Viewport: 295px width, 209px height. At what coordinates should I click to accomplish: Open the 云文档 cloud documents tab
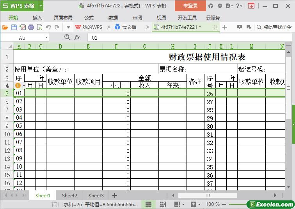[x=129, y=27]
